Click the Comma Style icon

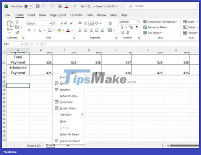coord(137,27)
